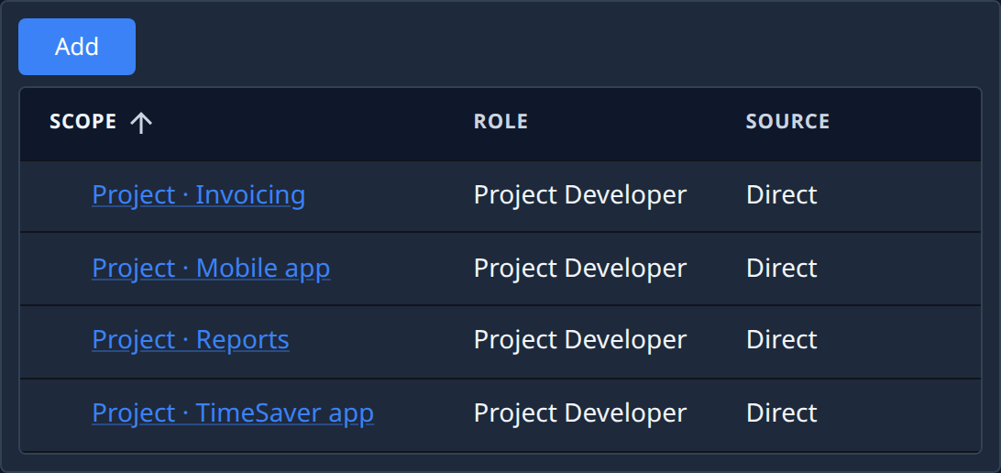Screen dimensions: 1001x473
Task: Sort by the Scope column header
Action: pyautogui.click(x=83, y=121)
